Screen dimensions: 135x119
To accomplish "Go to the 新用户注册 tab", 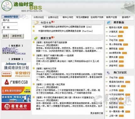I will [111, 17].
